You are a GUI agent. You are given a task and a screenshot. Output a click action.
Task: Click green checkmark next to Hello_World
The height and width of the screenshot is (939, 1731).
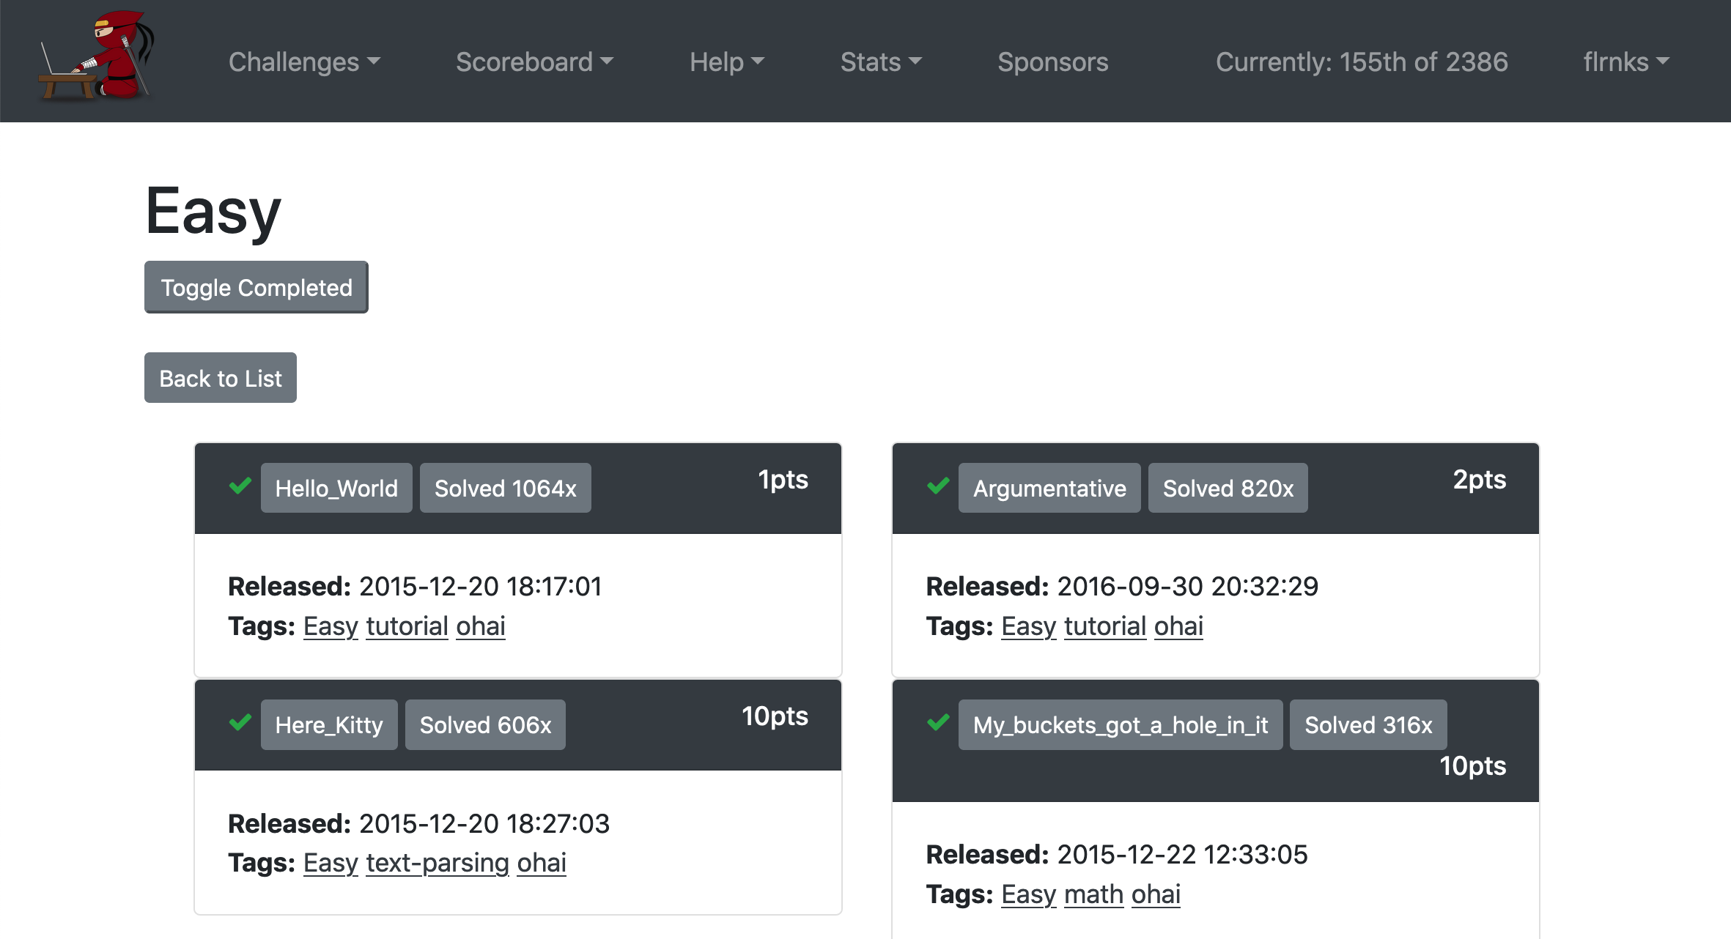[x=240, y=486]
